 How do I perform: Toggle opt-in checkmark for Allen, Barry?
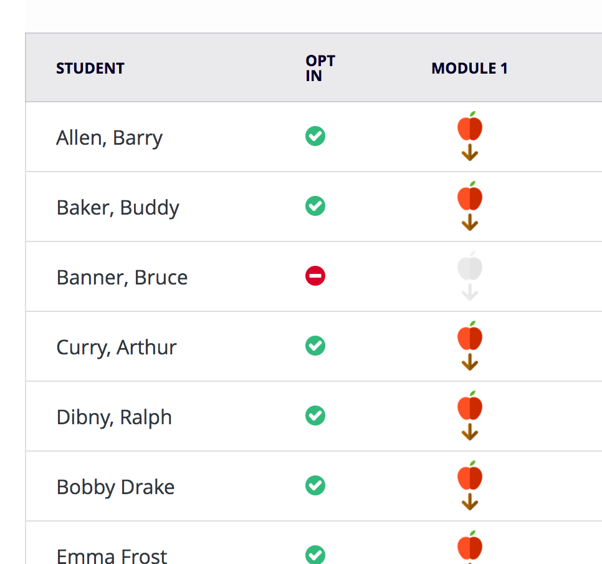coord(315,136)
